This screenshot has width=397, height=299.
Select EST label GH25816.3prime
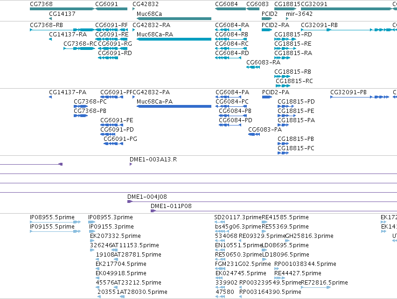(x=309, y=236)
